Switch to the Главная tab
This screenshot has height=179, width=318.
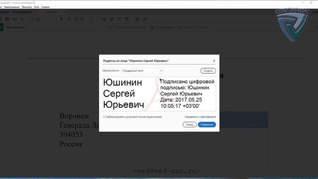click(4, 12)
